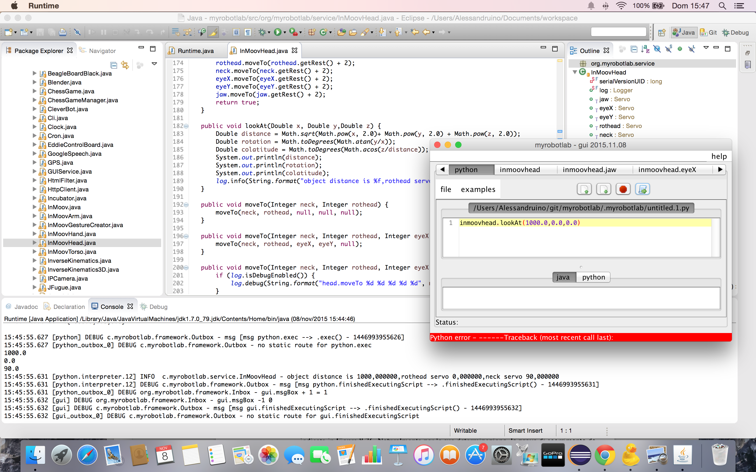
Task: Expand InMoovHead.java in Package Explorer
Action: (x=34, y=243)
